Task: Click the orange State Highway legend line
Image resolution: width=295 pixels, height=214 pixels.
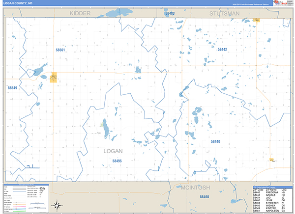Action: (19, 204)
